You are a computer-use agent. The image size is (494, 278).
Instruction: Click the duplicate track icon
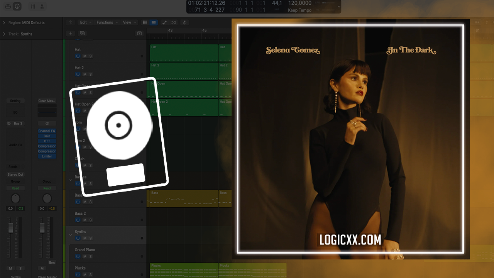click(82, 34)
